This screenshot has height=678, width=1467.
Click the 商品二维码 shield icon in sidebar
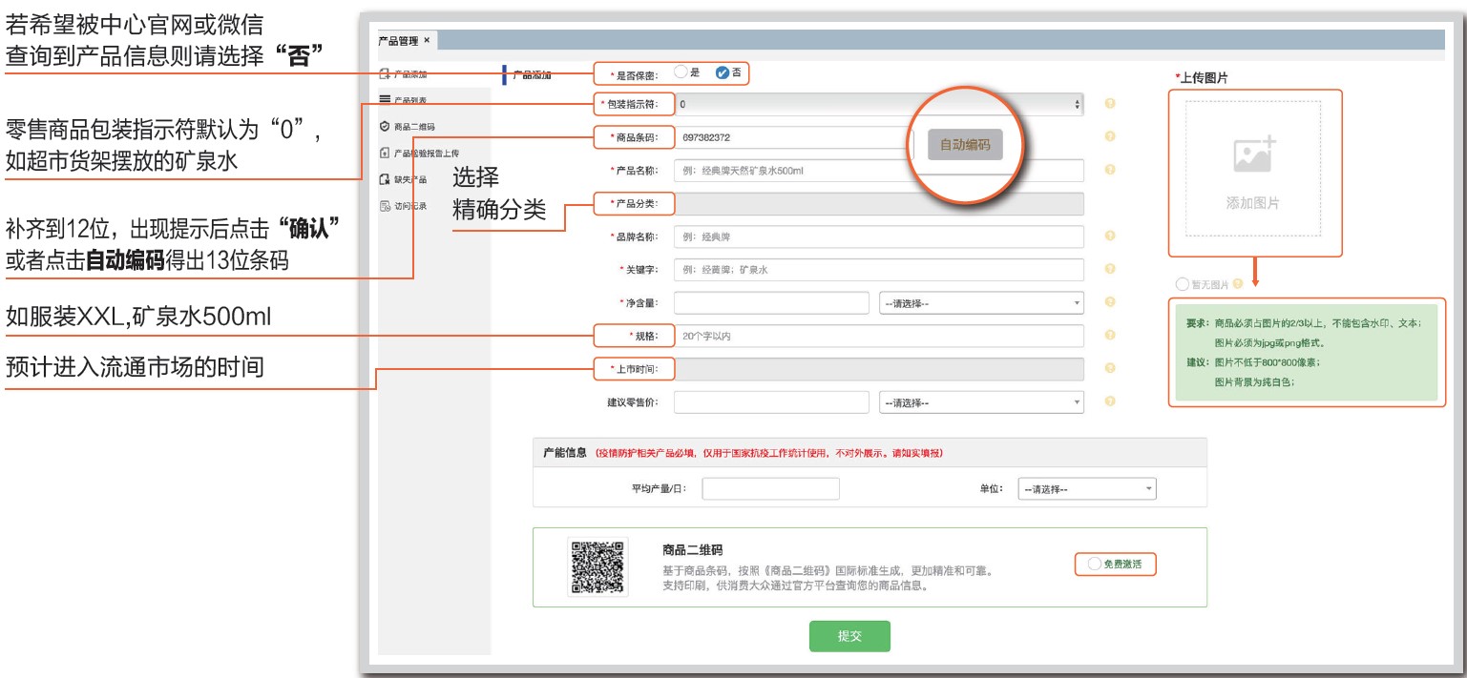[x=384, y=126]
